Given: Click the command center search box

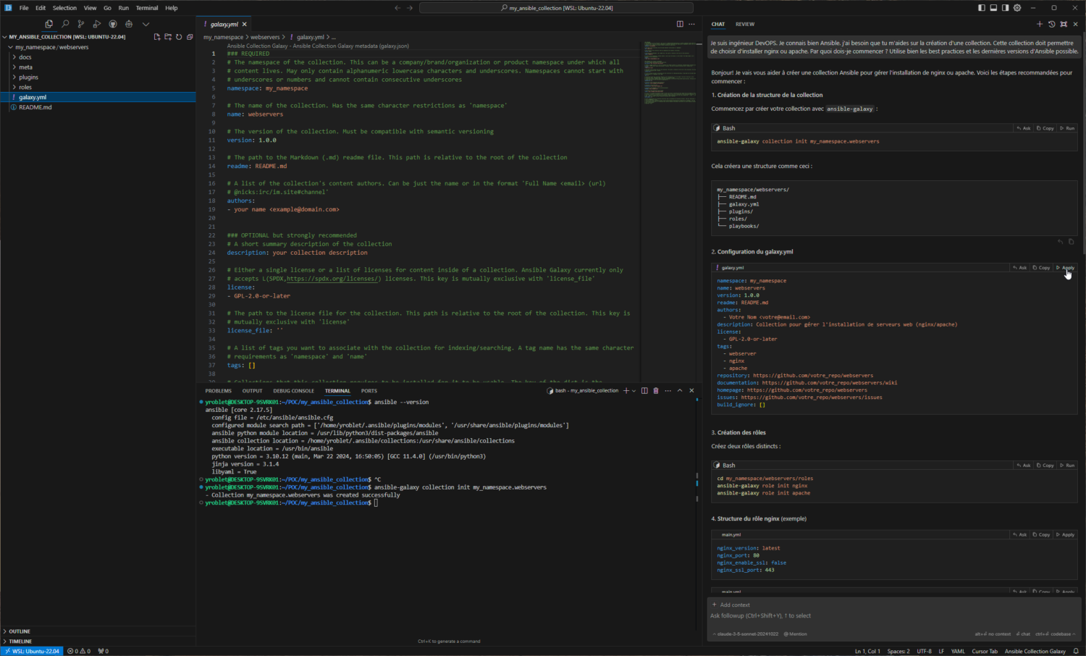Looking at the screenshot, I should [x=556, y=8].
